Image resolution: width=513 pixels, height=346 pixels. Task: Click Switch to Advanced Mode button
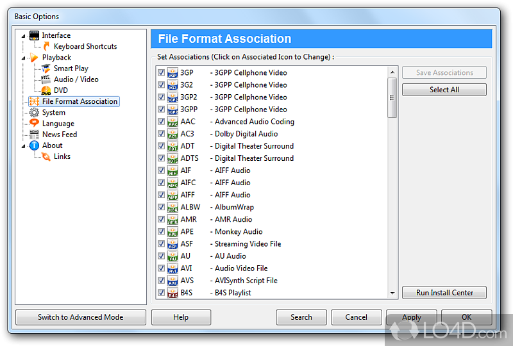pos(81,317)
